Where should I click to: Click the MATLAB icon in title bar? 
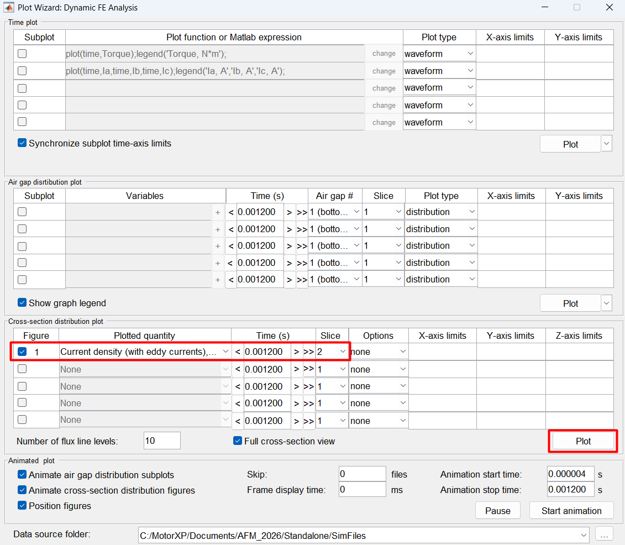[x=8, y=8]
